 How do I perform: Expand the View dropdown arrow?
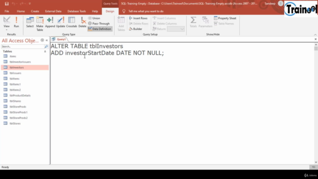pyautogui.click(x=6, y=30)
